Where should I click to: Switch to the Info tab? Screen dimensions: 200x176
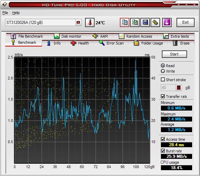coord(54,43)
